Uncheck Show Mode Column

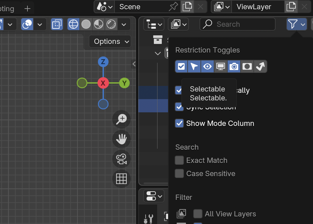179,123
